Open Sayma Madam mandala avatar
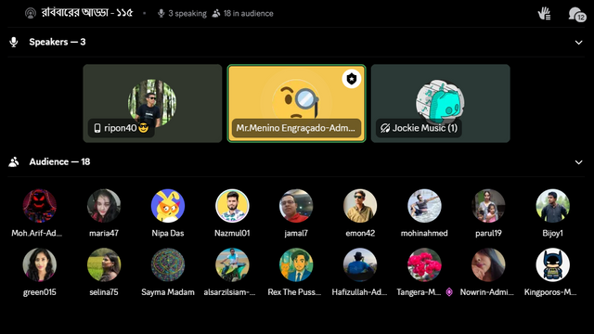Image resolution: width=594 pixels, height=334 pixels. pos(168,265)
